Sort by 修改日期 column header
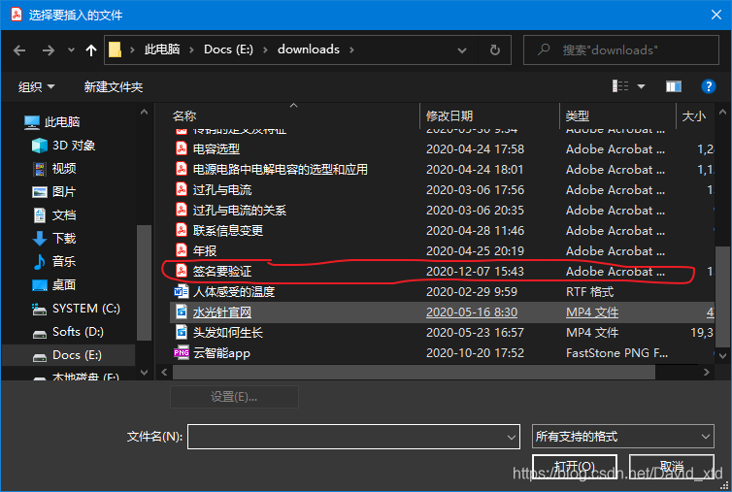This screenshot has height=492, width=732. click(449, 115)
